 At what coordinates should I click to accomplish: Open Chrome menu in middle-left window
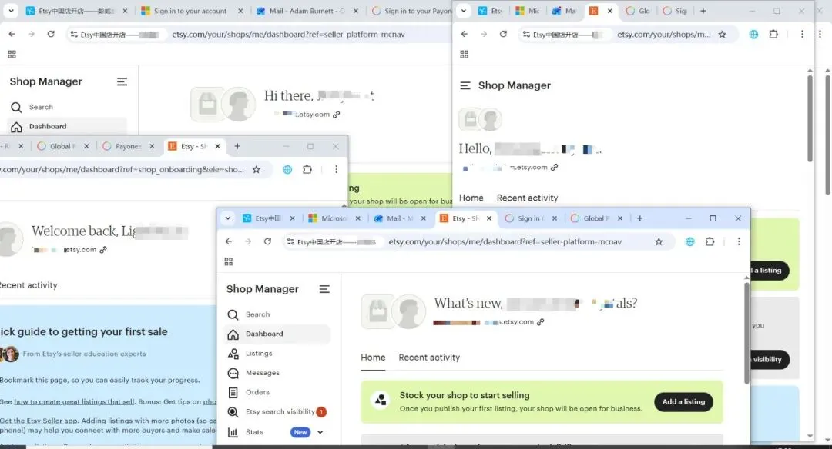pyautogui.click(x=336, y=169)
